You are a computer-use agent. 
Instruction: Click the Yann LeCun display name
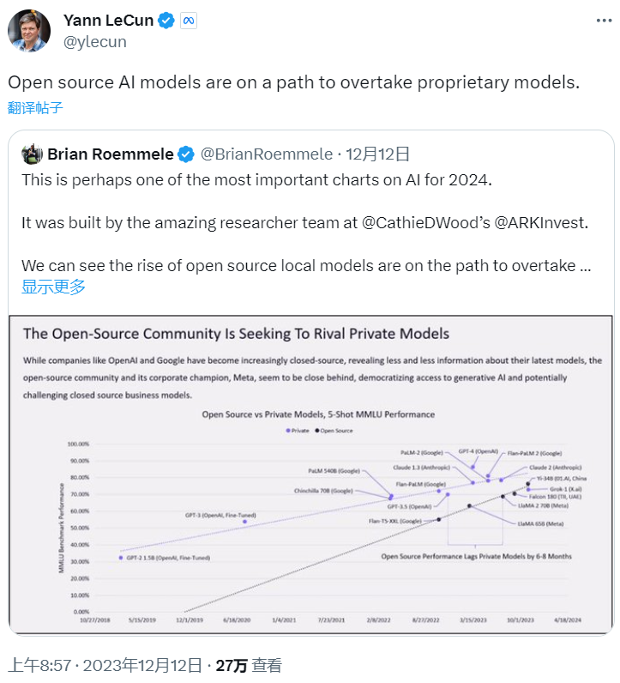coord(107,21)
